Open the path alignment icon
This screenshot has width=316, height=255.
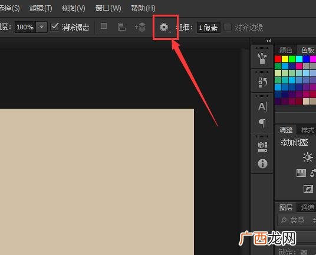[x=121, y=27]
